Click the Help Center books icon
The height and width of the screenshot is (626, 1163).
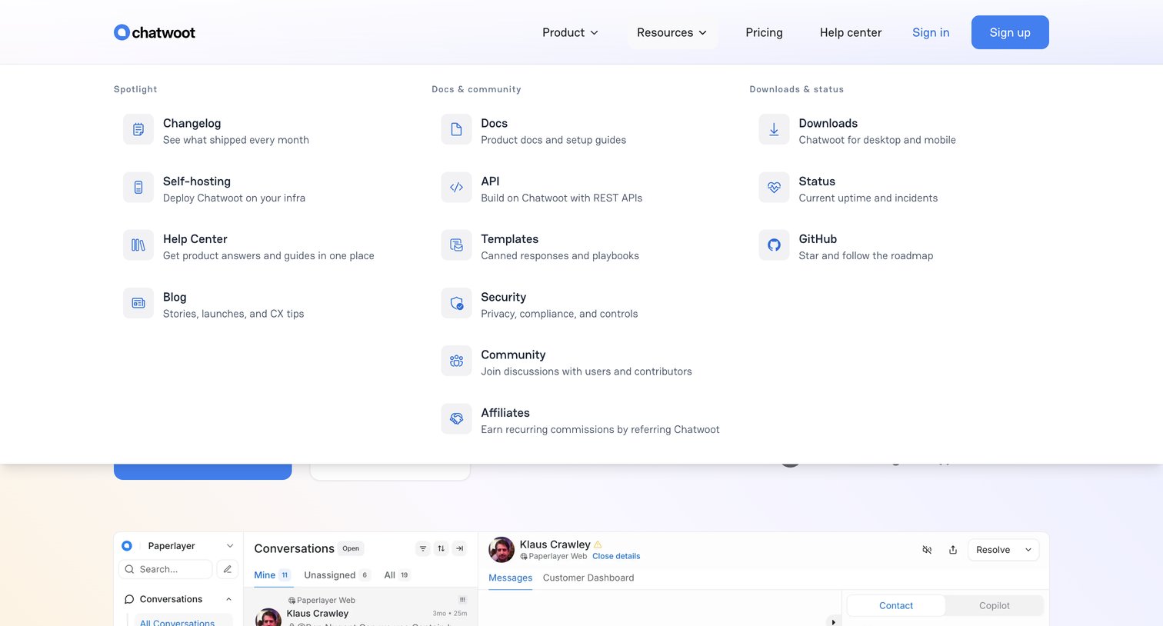click(138, 245)
